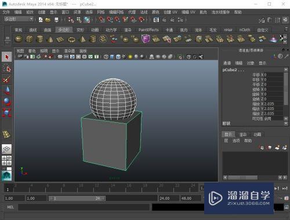Click the playback end time field 24.00
Image resolution: width=290 pixels, height=220 pixels.
(169, 198)
